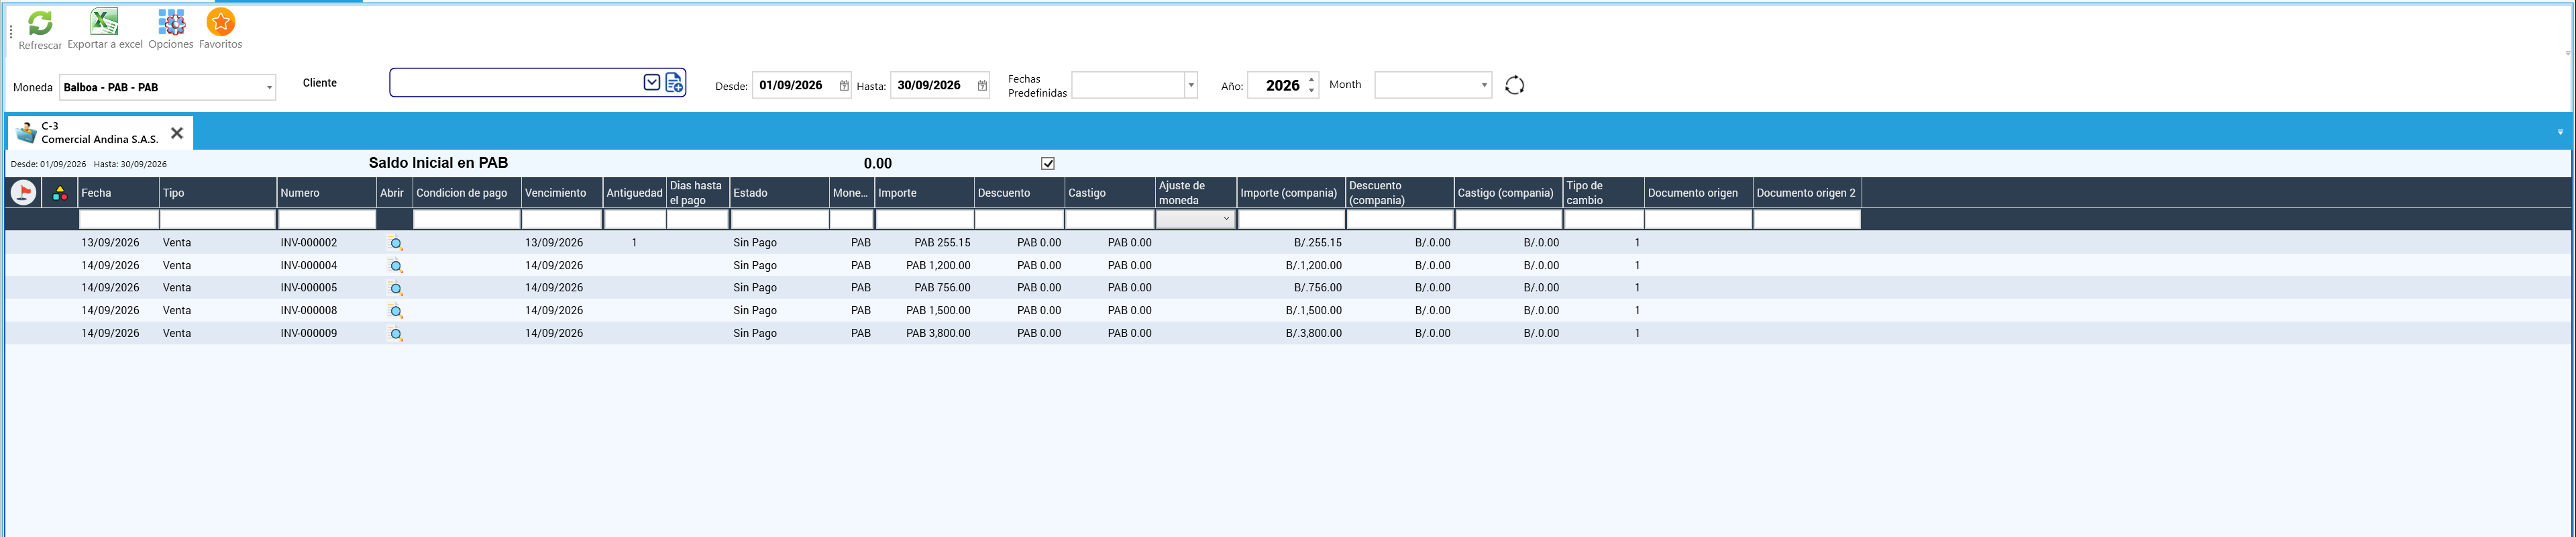Increase the Año value with up arrow
This screenshot has width=2576, height=537.
point(1311,79)
